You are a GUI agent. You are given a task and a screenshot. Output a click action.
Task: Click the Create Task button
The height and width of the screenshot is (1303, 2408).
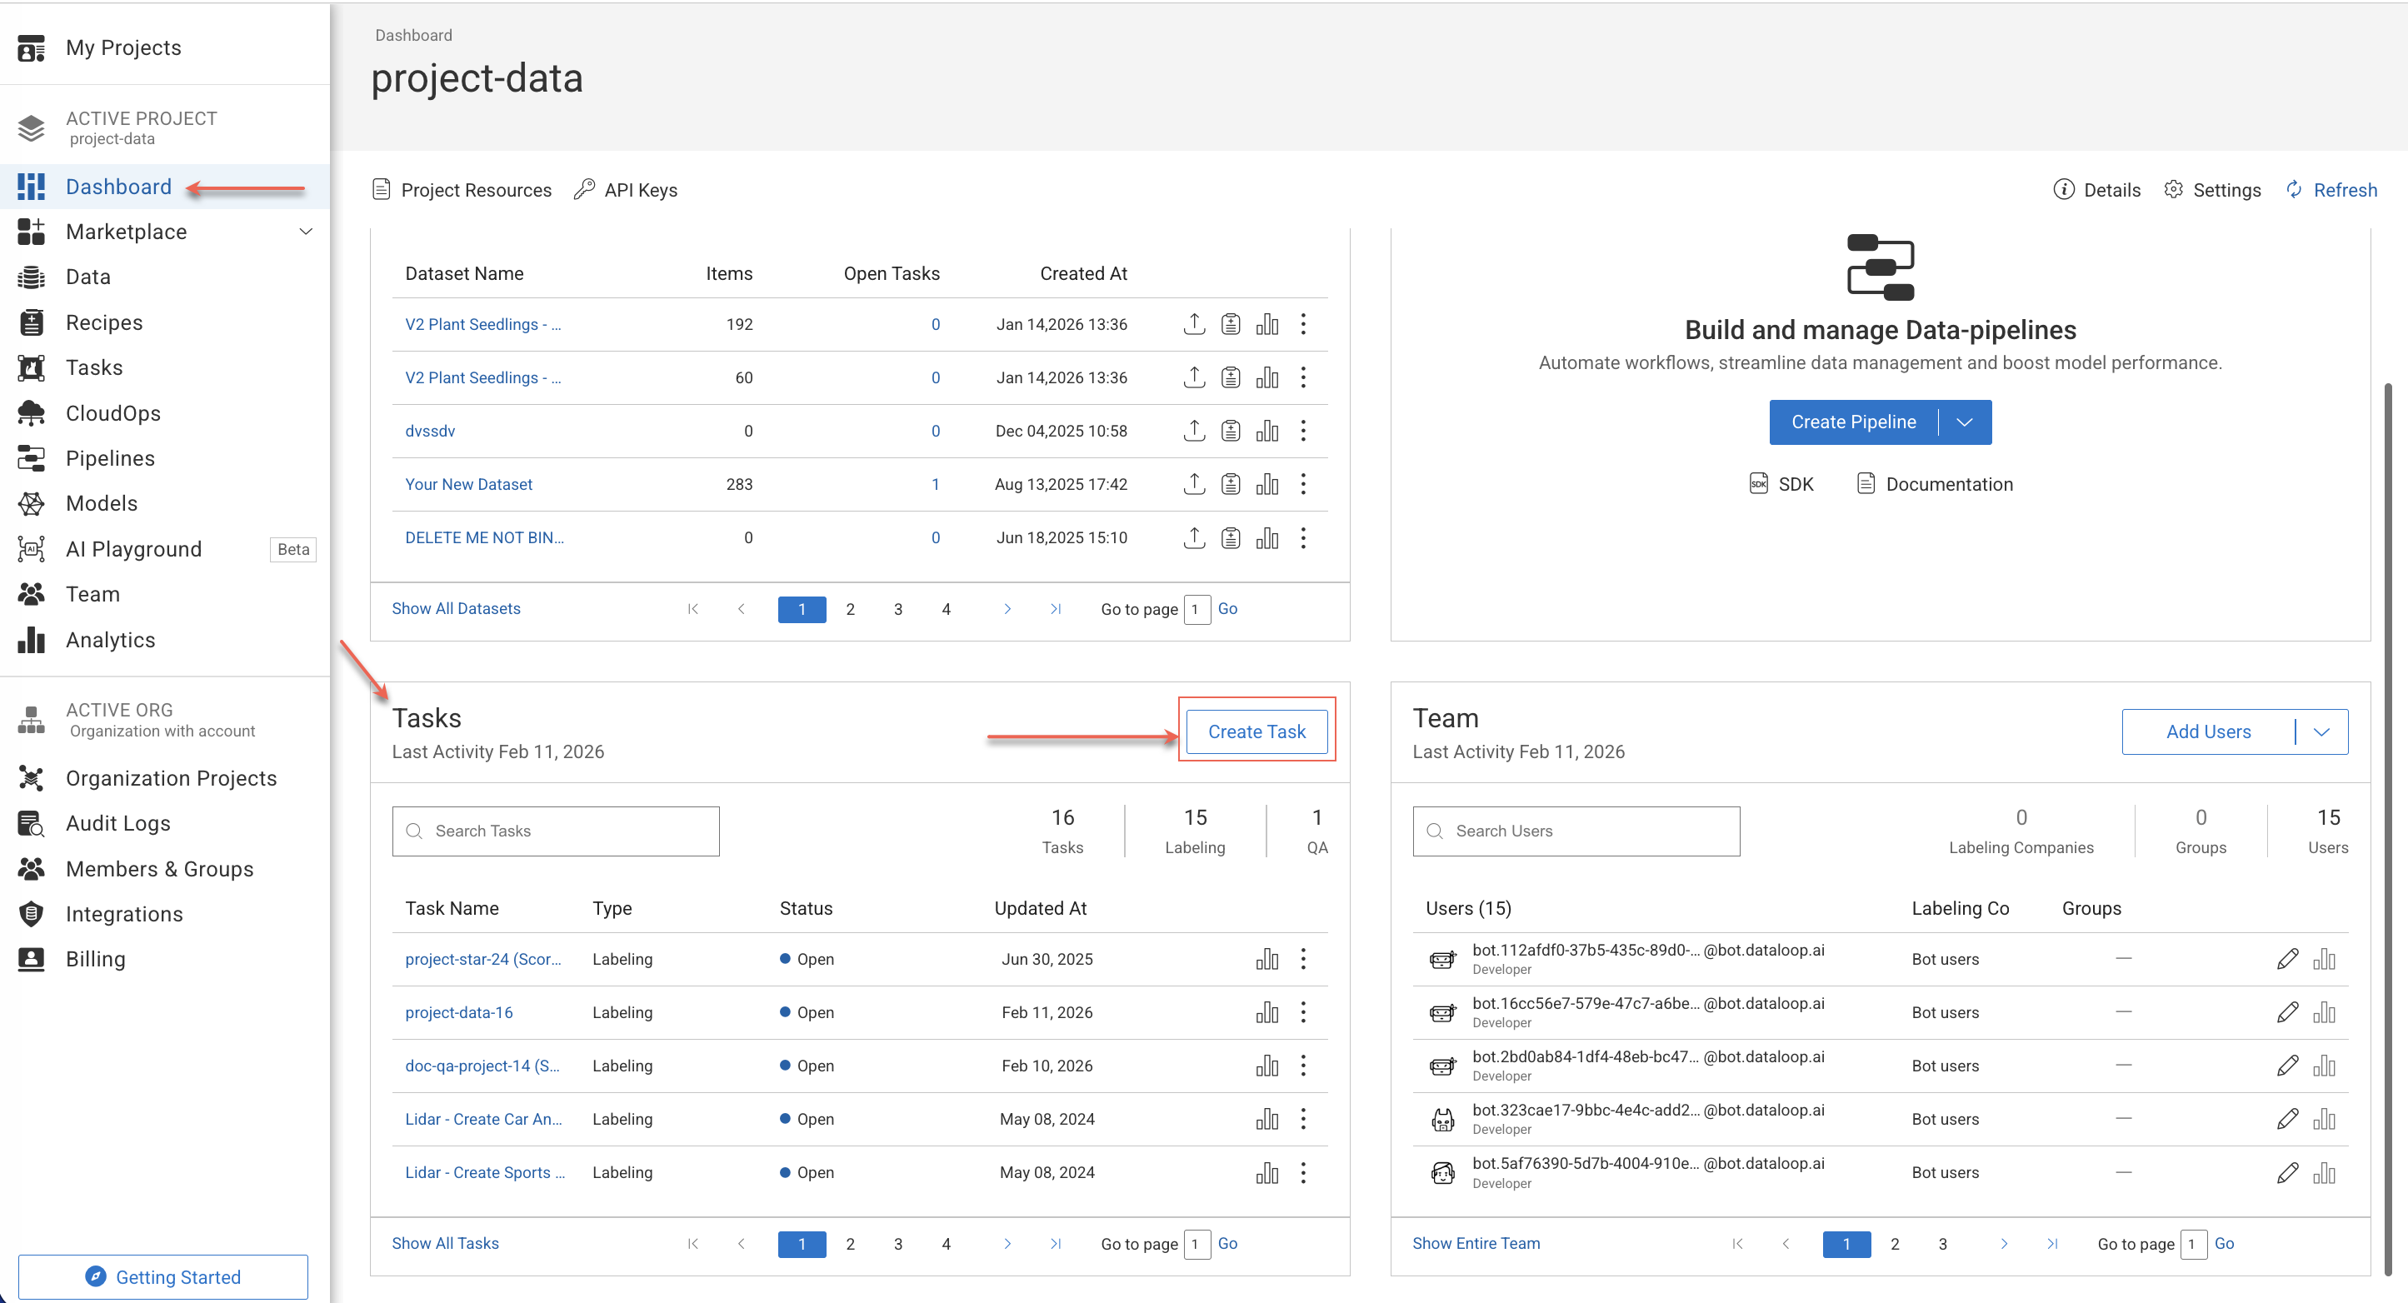click(x=1256, y=731)
